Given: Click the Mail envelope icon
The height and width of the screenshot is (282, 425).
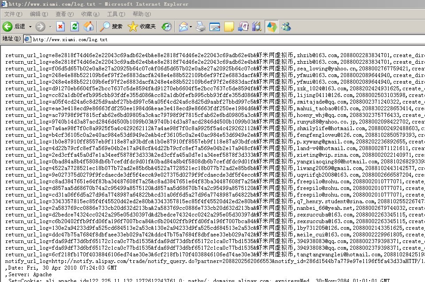Looking at the screenshot, I should point(183,27).
